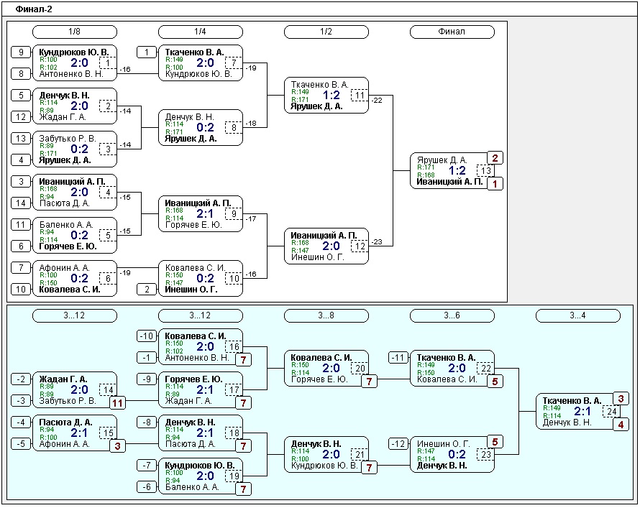Open match 3 Забутько vs Ярушек
Viewport: 640px width, 508px height.
pos(75,149)
